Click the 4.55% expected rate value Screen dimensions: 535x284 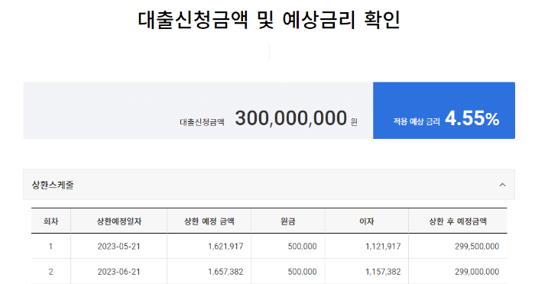[472, 118]
